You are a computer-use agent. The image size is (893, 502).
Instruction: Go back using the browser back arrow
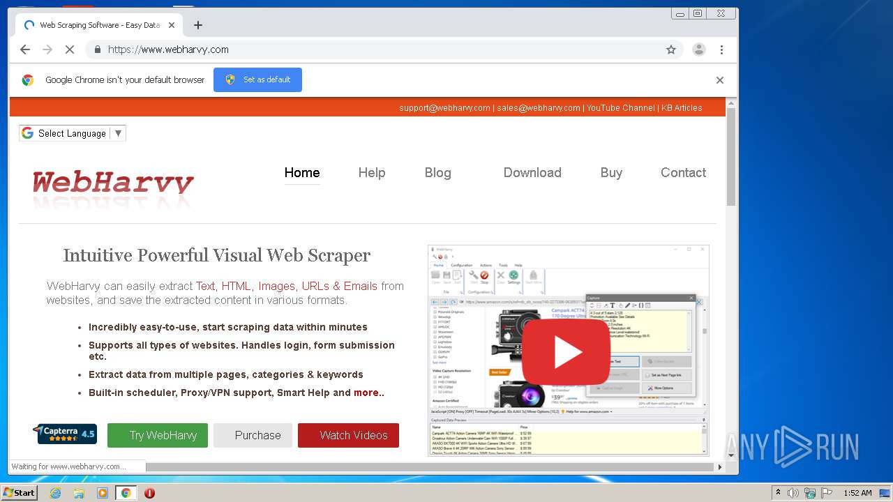point(25,50)
